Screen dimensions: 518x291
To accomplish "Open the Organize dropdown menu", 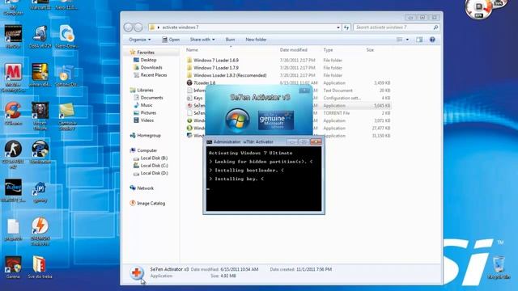I will tap(140, 40).
